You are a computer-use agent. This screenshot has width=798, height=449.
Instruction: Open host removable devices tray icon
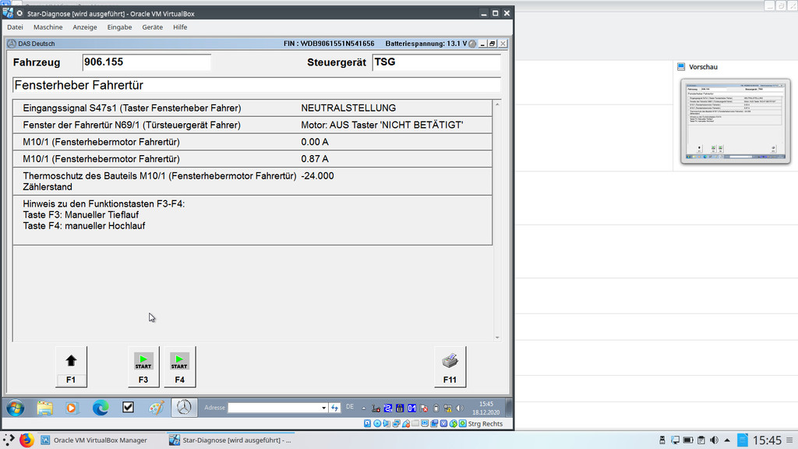click(x=662, y=440)
